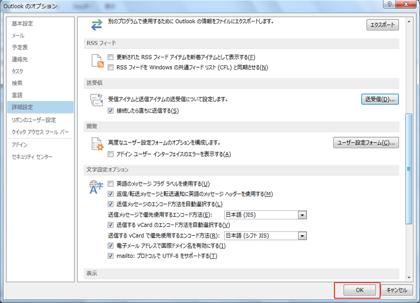Toggle mailto: プロトコルで UTF-8 をサポートする
Screen dimensions: 420x303
coord(110,256)
